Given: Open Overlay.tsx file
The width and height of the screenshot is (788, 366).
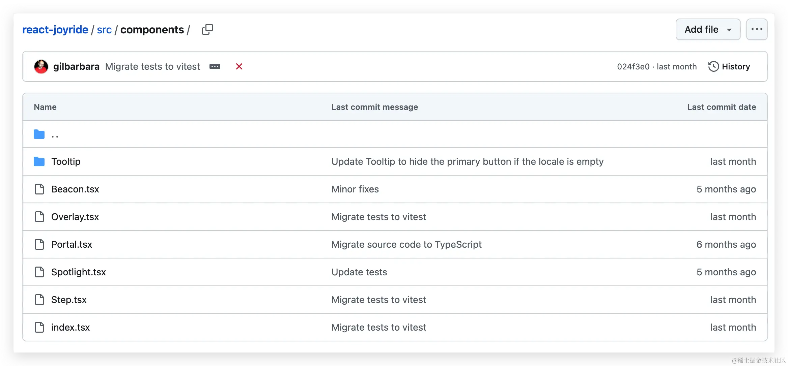Looking at the screenshot, I should point(75,217).
